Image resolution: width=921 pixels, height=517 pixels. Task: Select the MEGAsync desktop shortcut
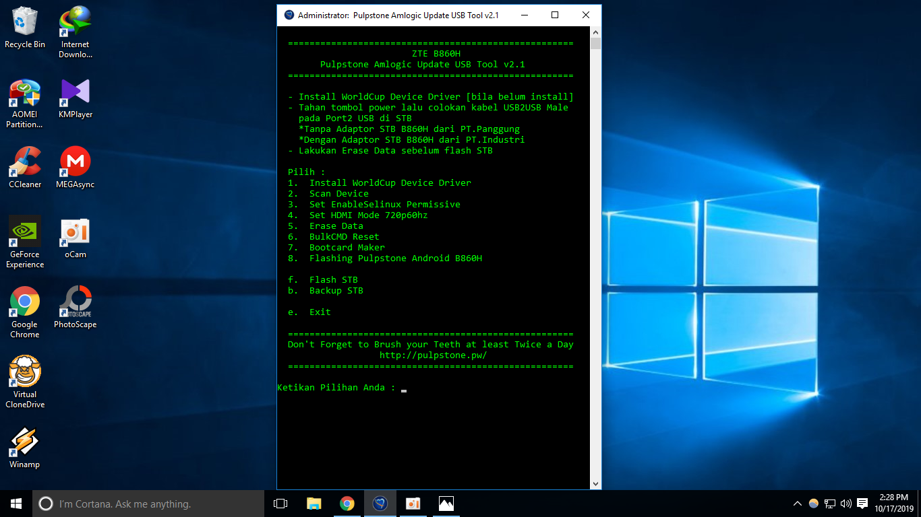pyautogui.click(x=76, y=168)
